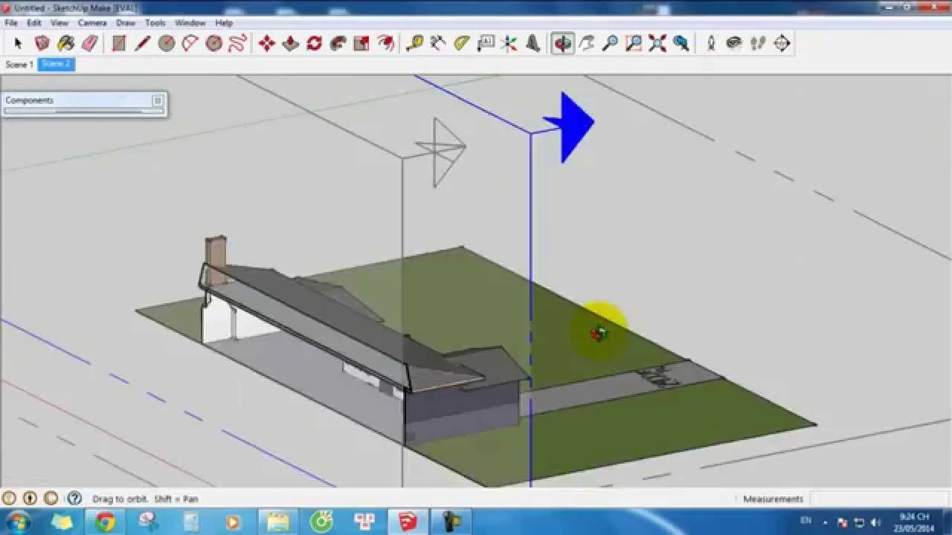
Task: Open the Camera menu
Action: 92,22
